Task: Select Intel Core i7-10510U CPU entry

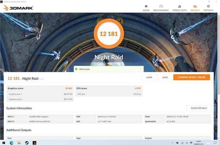Action: (x=107, y=117)
